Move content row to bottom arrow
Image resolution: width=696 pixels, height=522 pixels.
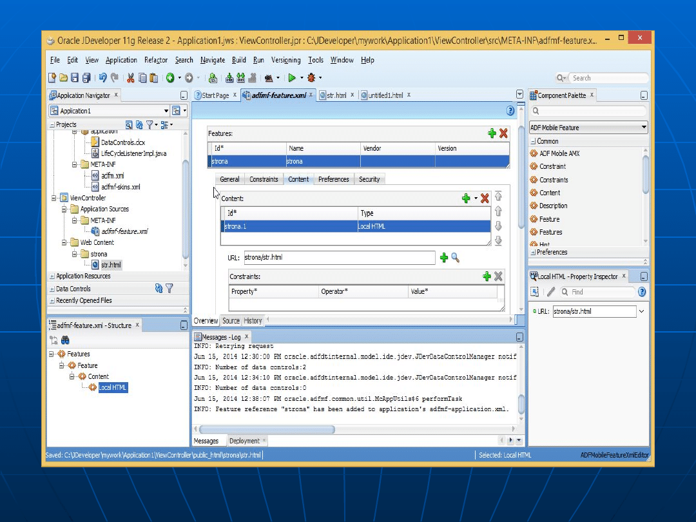pos(498,240)
